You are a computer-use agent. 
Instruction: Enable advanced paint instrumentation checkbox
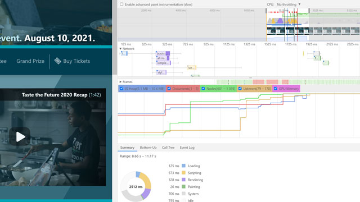click(x=121, y=4)
